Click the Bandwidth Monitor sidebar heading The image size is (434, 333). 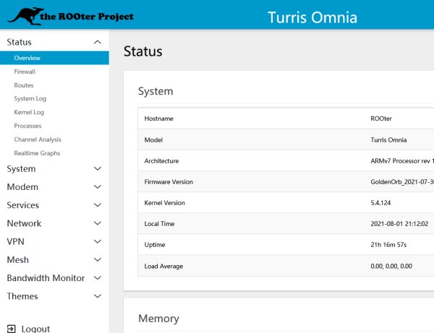[46, 278]
